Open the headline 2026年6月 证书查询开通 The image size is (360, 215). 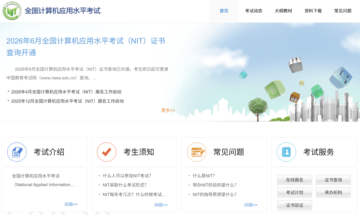[x=86, y=47]
